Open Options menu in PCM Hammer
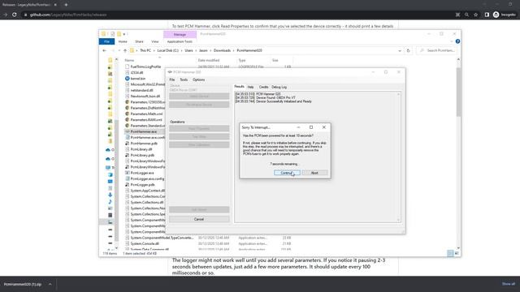 [x=198, y=79]
